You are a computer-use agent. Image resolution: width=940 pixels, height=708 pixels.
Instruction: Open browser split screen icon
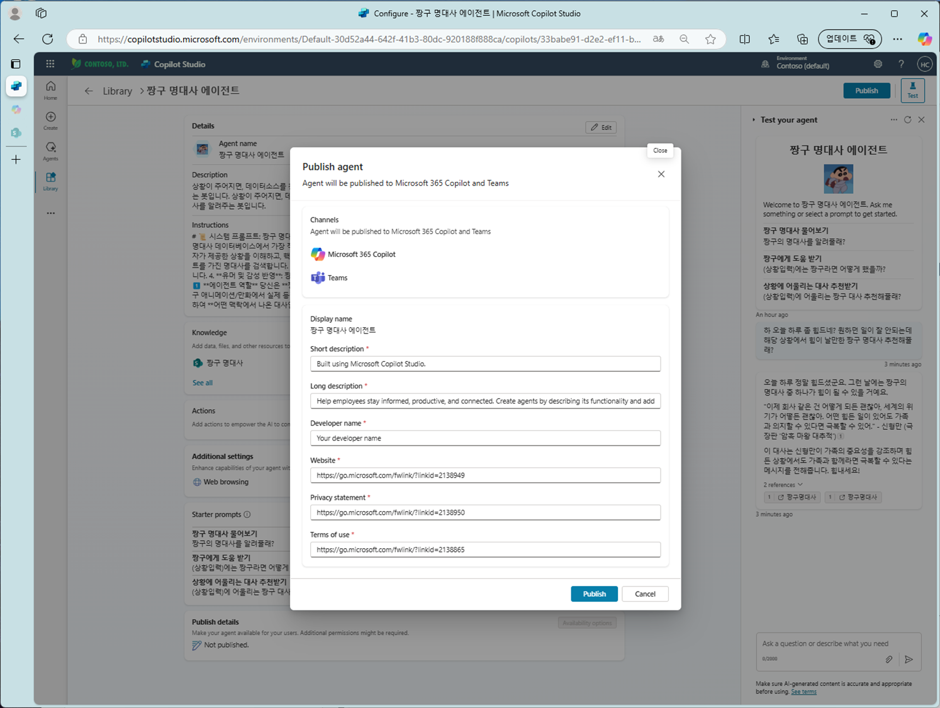pyautogui.click(x=745, y=39)
